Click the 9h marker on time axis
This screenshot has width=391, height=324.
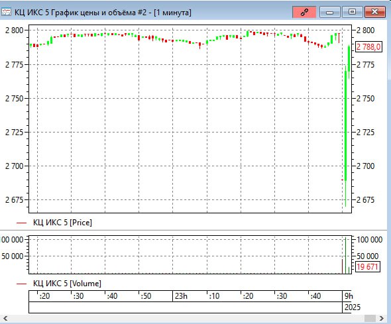[349, 296]
